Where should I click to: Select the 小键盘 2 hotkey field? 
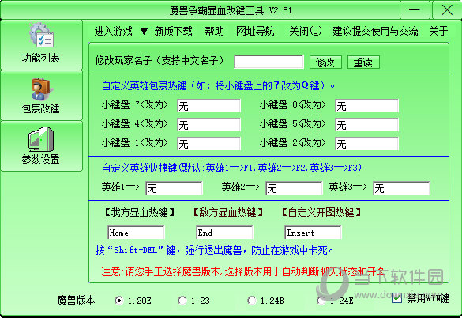[x=366, y=144]
